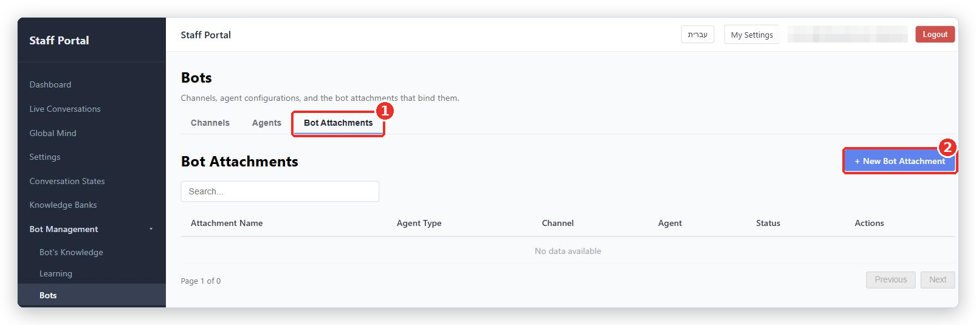Click the Hebrew language button
Image resolution: width=976 pixels, height=325 pixels.
[x=698, y=35]
